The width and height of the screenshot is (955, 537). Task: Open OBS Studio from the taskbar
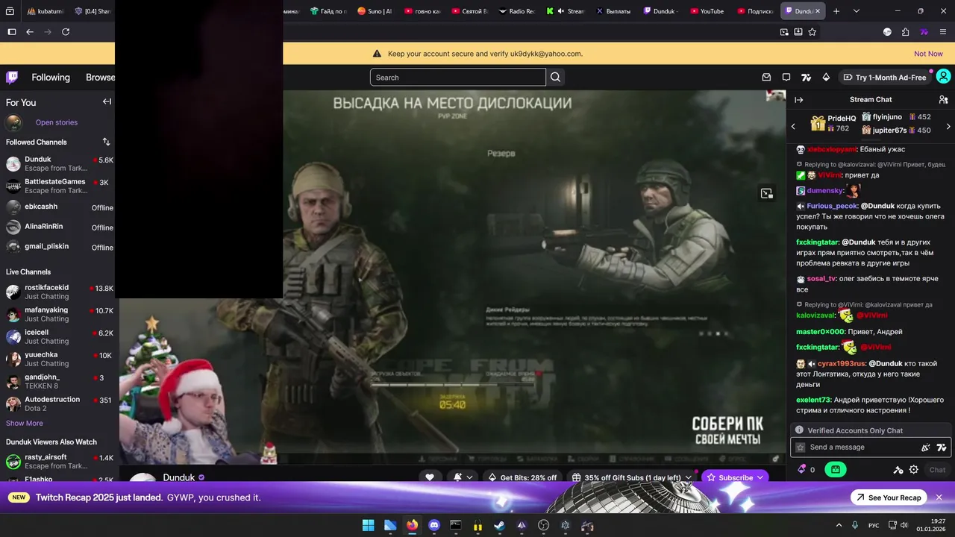543,525
